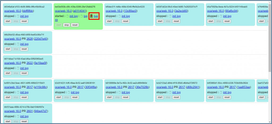Image resolution: width=272 pixels, height=124 pixels.
Task: Open the 'log' link on build a0114041
Action: (86, 16)
